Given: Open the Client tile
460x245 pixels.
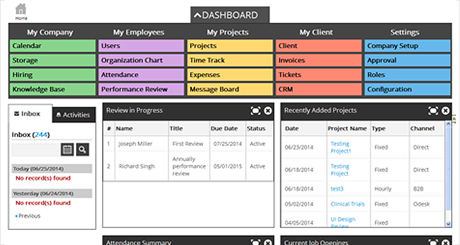Looking at the screenshot, I should coord(318,46).
